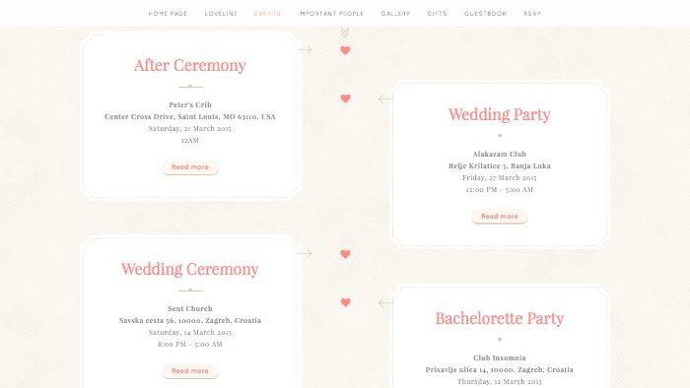Open the Guestbook menu item
This screenshot has width=690, height=388.
(x=485, y=14)
